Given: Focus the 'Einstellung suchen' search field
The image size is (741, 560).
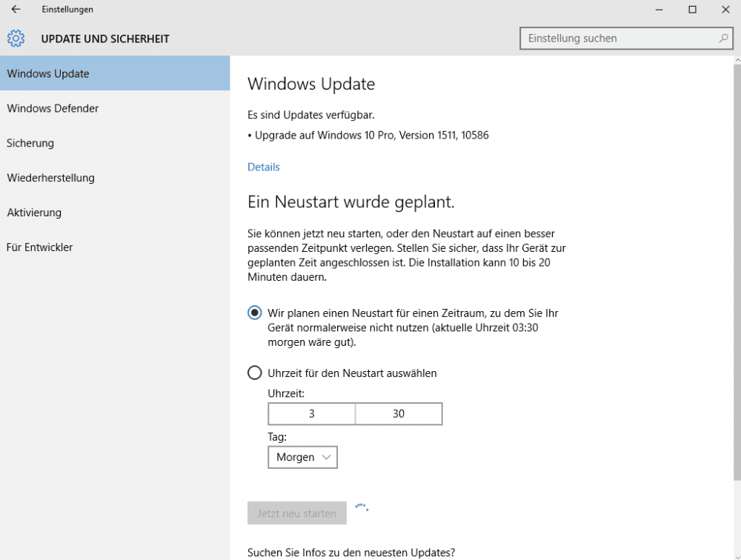Looking at the screenshot, I should tap(626, 39).
